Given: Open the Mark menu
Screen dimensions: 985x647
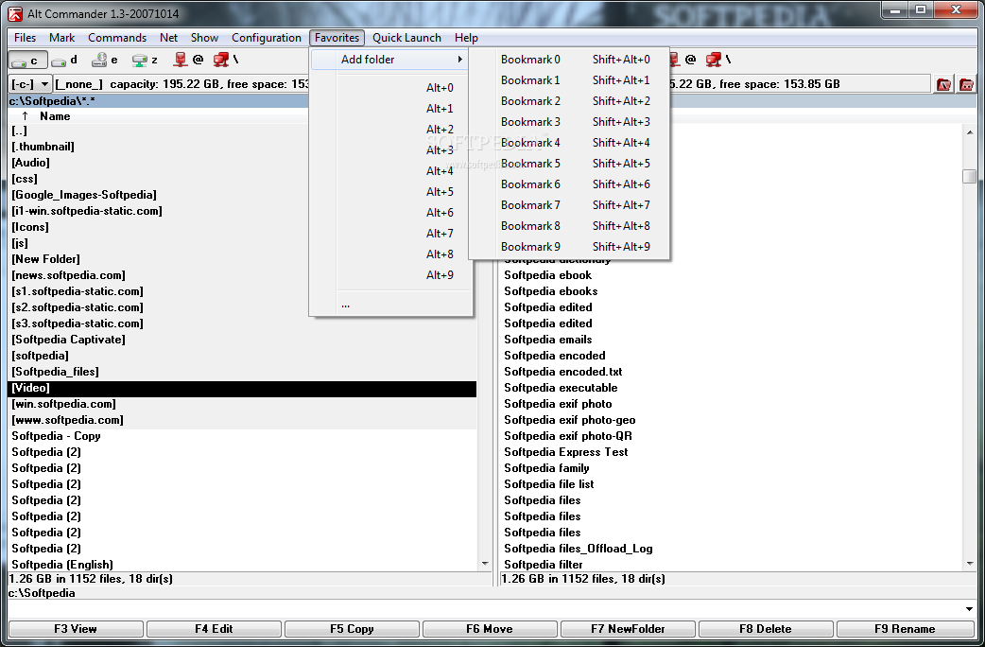Looking at the screenshot, I should [x=61, y=38].
